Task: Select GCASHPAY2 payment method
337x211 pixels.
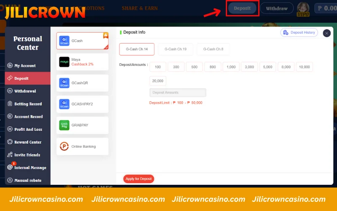Action: tap(82, 104)
